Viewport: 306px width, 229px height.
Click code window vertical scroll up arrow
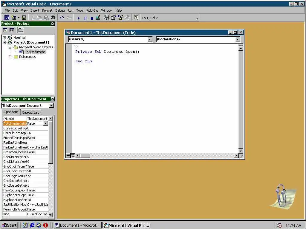click(241, 48)
